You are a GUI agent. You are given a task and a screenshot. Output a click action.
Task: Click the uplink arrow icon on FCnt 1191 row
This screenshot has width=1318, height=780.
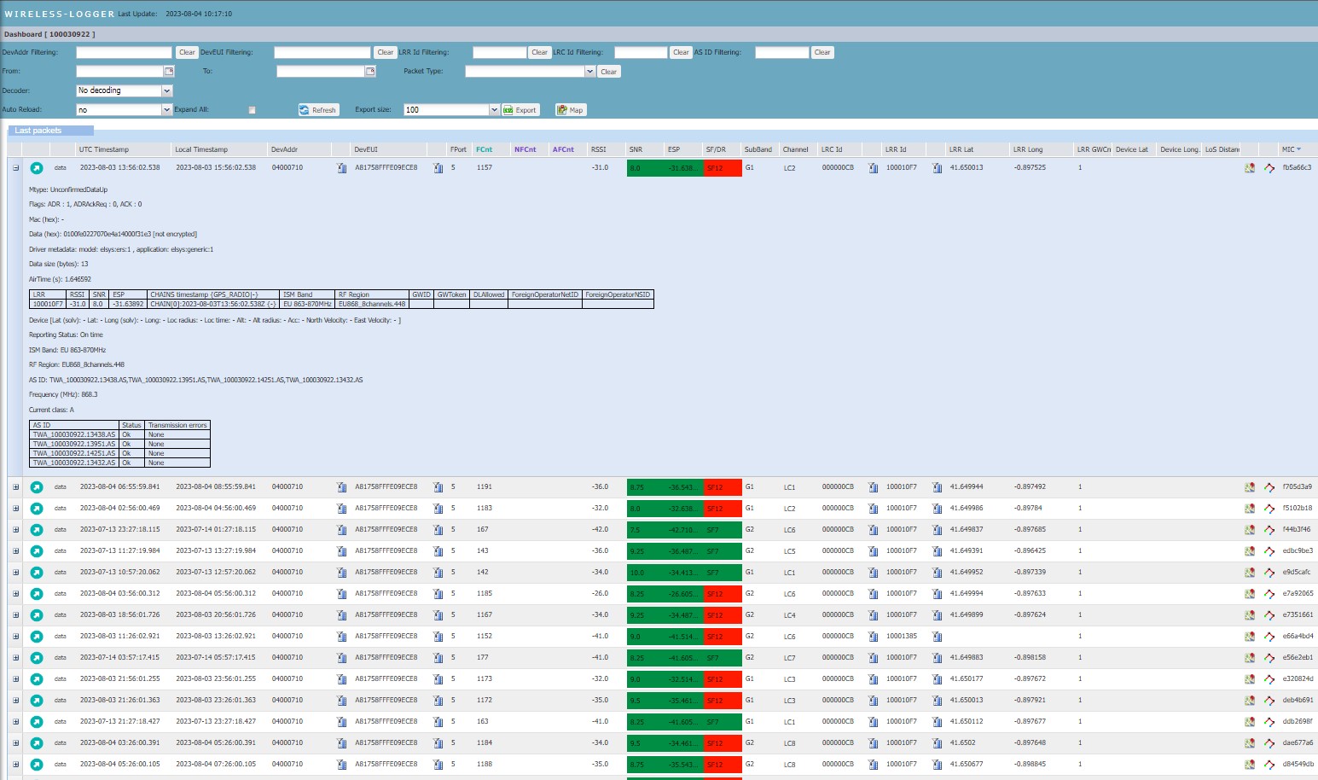[37, 487]
